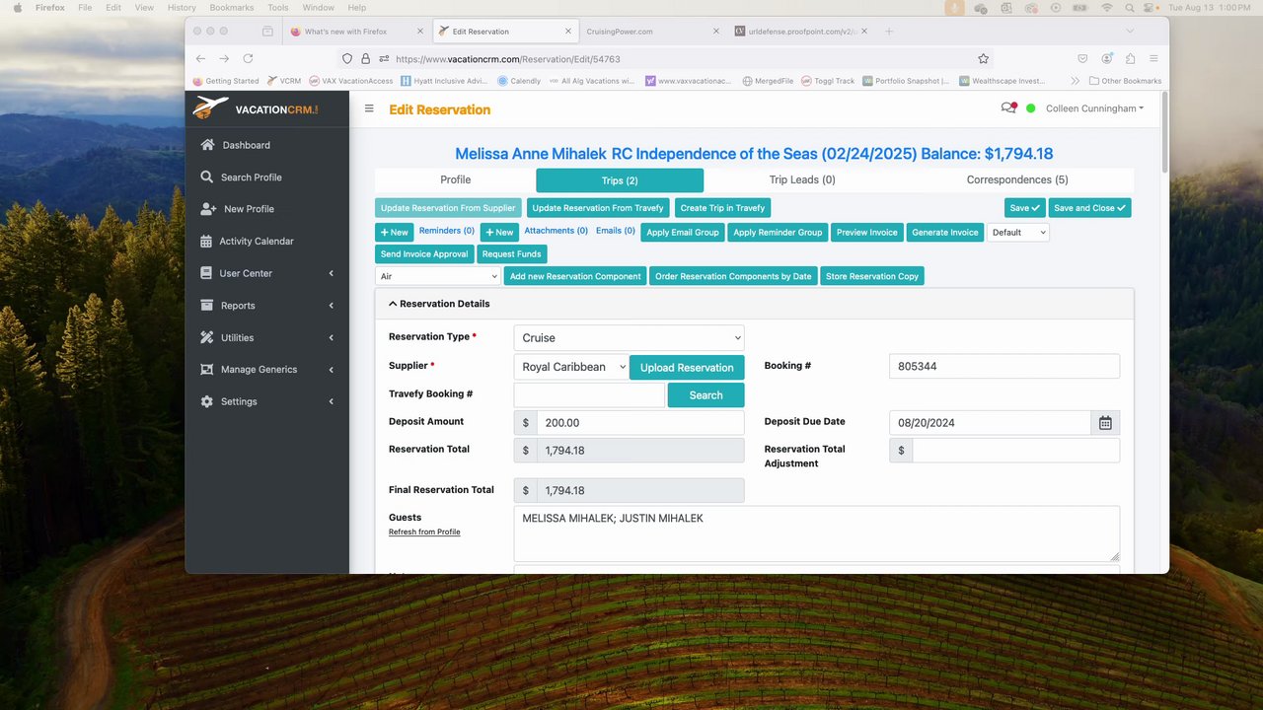Open the History menu in menu bar
This screenshot has height=710, width=1263.
click(182, 7)
